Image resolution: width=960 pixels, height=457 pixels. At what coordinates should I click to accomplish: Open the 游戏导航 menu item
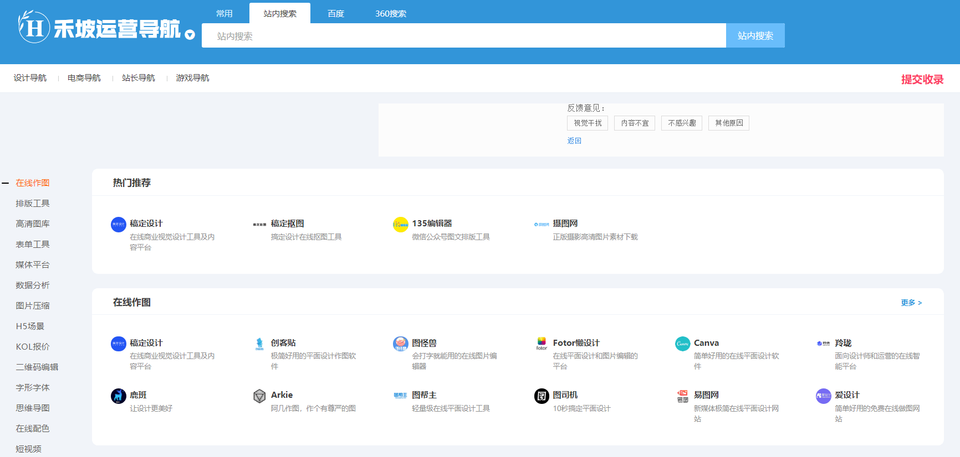[x=193, y=78]
